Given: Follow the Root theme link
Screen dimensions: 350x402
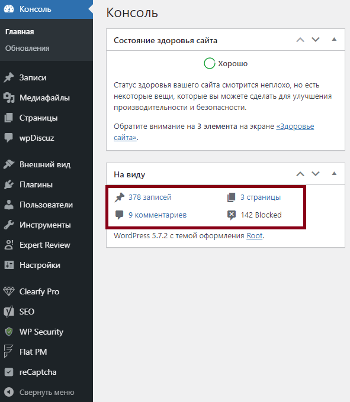Looking at the screenshot, I should point(254,235).
